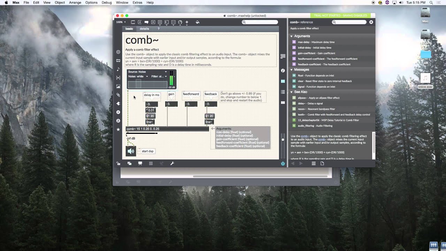
Task: Collapse the Arguments section
Action: pyautogui.click(x=292, y=36)
